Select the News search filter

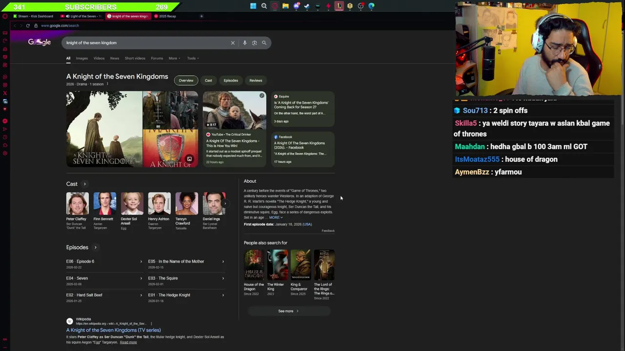pos(115,58)
